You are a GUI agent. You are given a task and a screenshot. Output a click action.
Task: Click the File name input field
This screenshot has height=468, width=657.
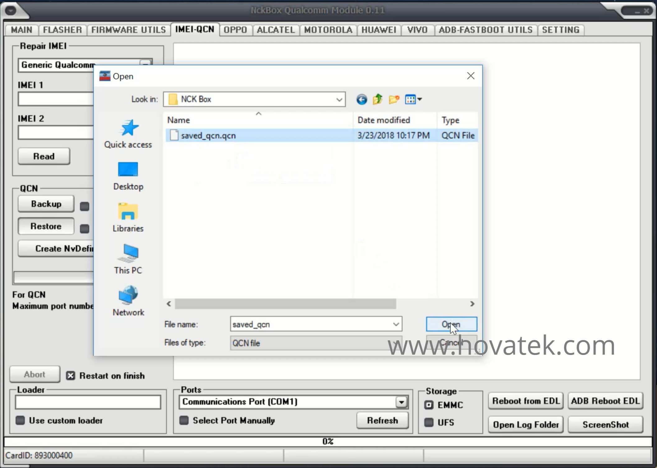tap(312, 325)
